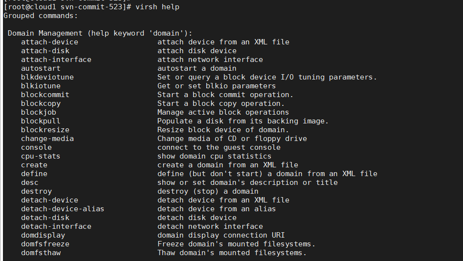Image resolution: width=463 pixels, height=261 pixels.
Task: Click the 'cpu-stats' command text
Action: pyautogui.click(x=41, y=156)
